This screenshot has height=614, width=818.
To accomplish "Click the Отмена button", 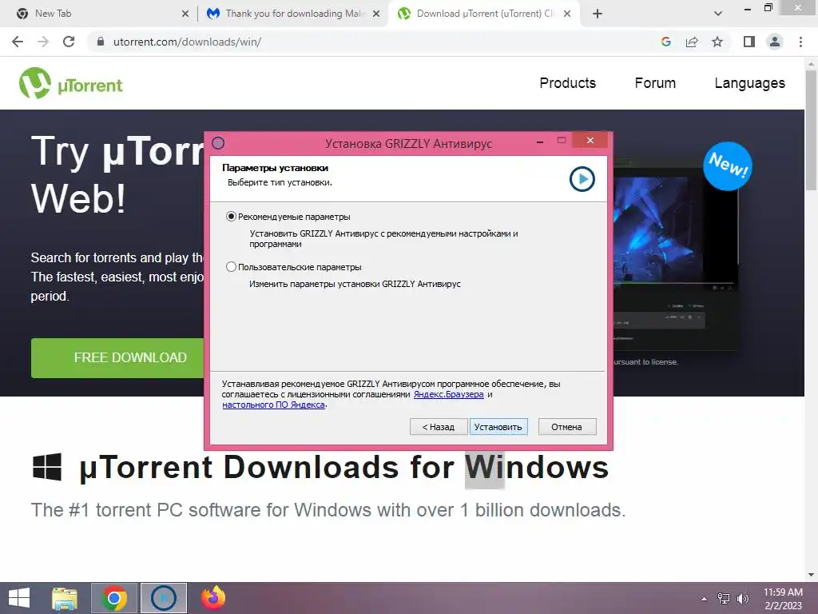I will 567,427.
